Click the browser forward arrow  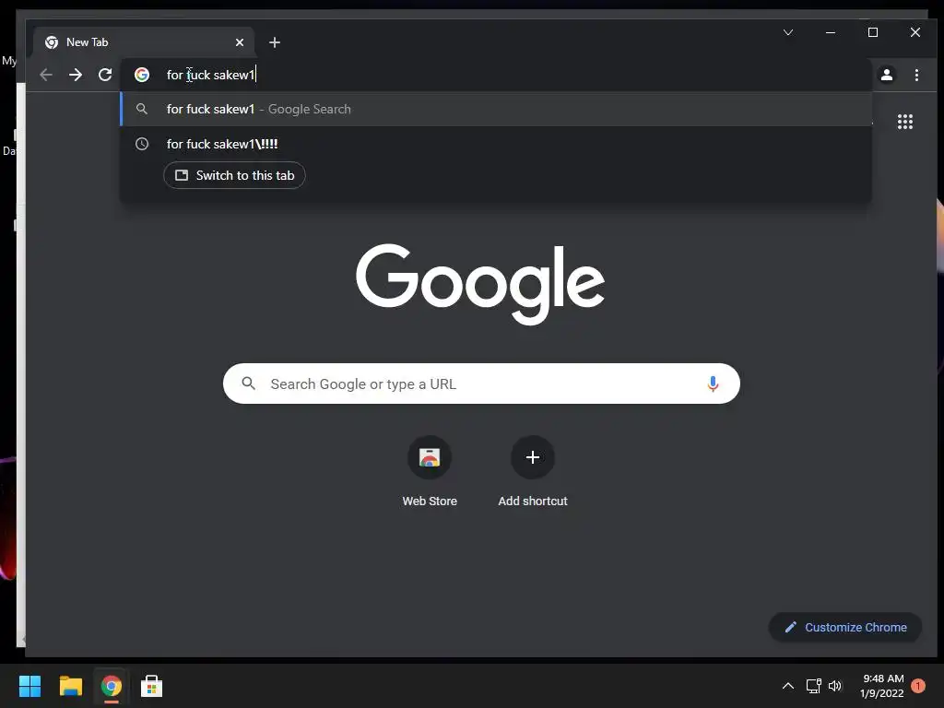[x=76, y=75]
